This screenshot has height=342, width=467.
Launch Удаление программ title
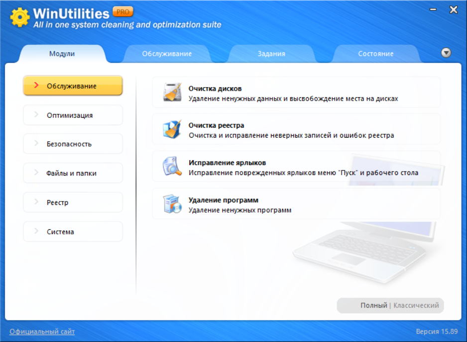[x=224, y=200]
